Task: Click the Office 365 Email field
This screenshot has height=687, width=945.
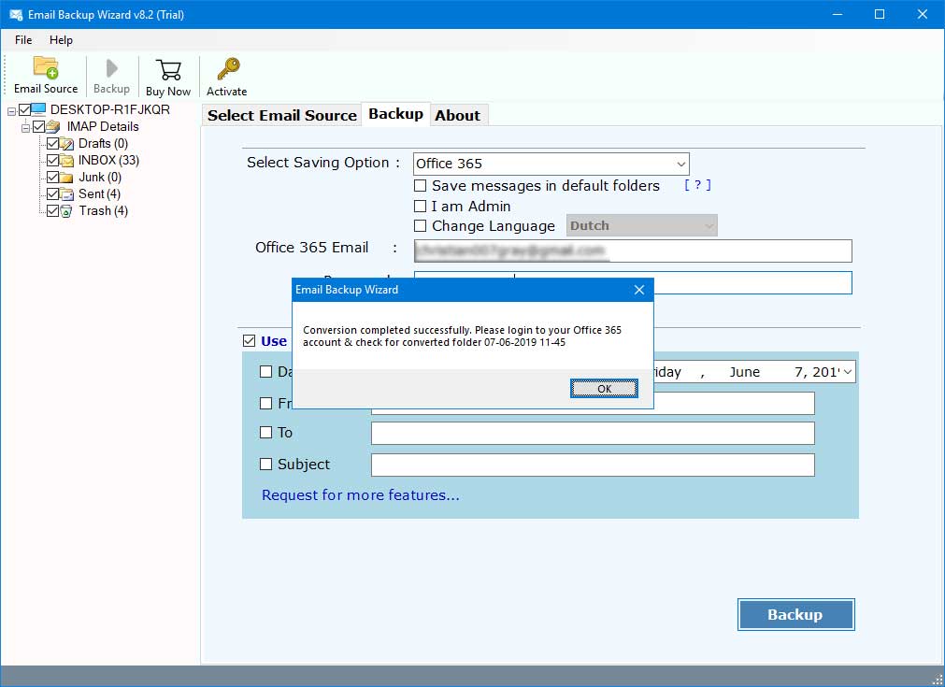Action: [633, 250]
